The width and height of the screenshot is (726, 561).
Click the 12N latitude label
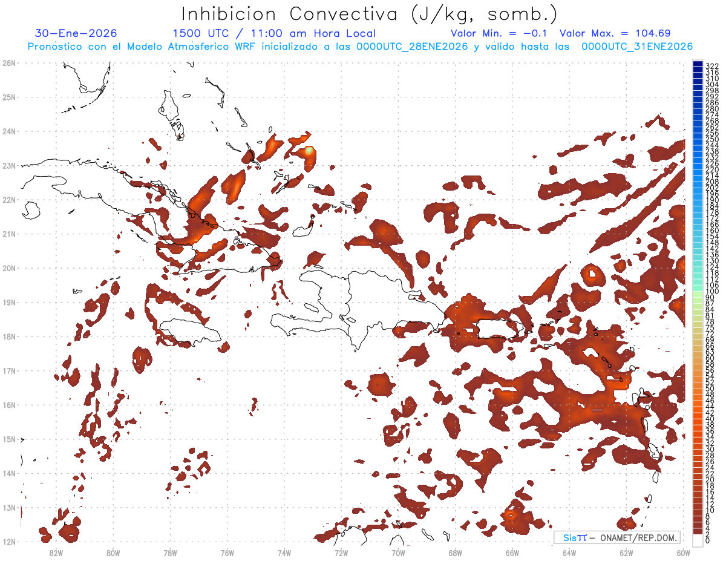click(8, 542)
